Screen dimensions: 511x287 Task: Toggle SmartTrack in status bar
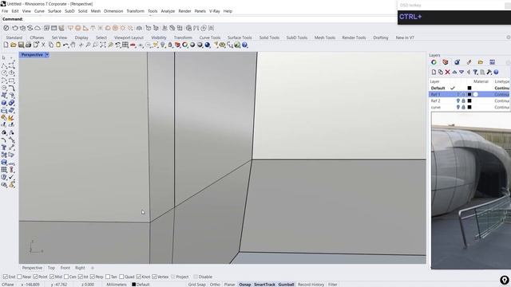coord(264,285)
